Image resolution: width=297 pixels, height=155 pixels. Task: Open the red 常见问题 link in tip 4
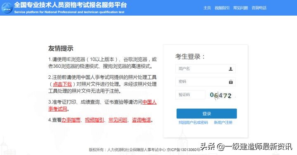tap(118, 120)
